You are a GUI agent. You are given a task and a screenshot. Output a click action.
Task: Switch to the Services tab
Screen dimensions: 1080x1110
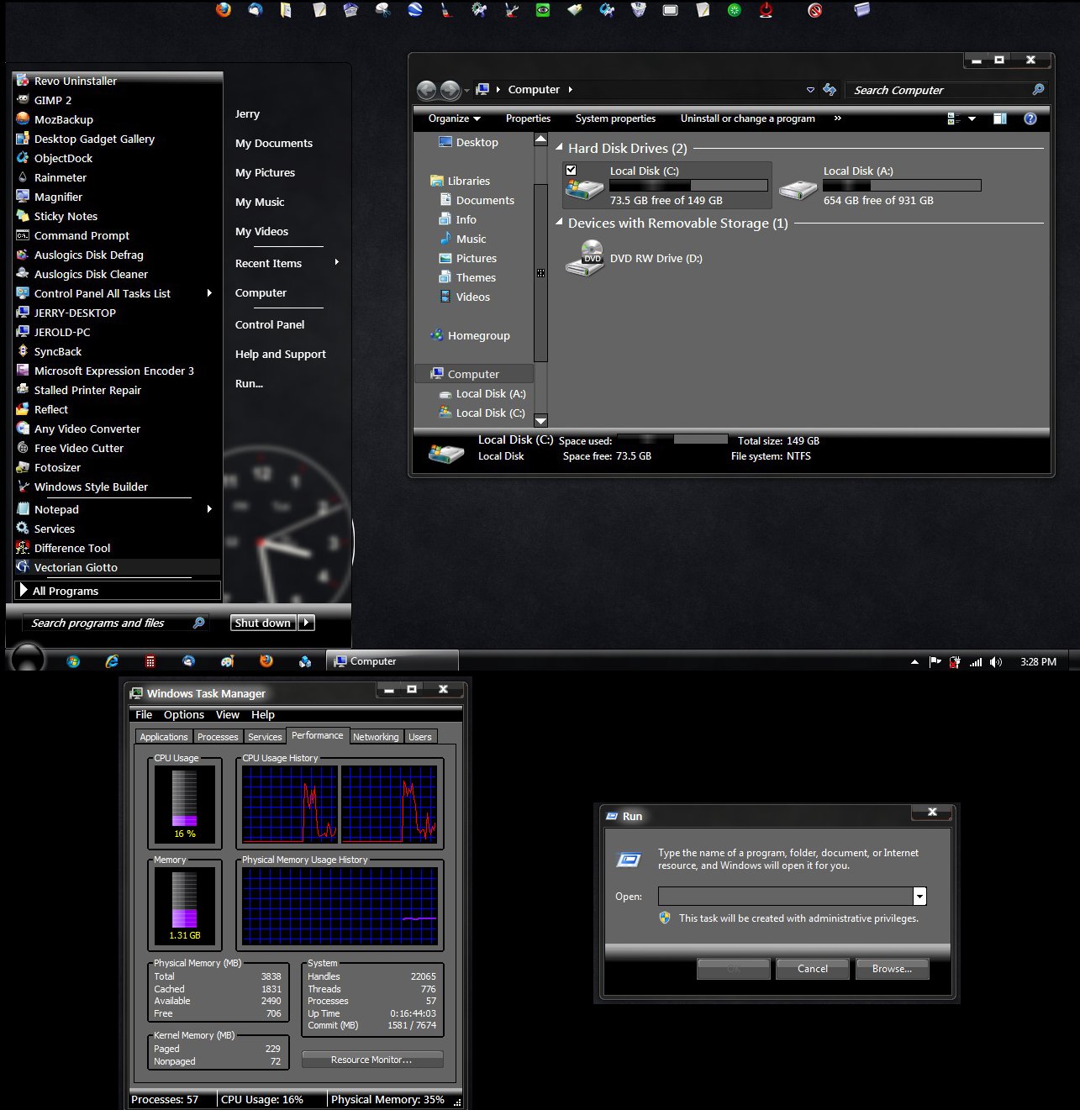point(265,737)
